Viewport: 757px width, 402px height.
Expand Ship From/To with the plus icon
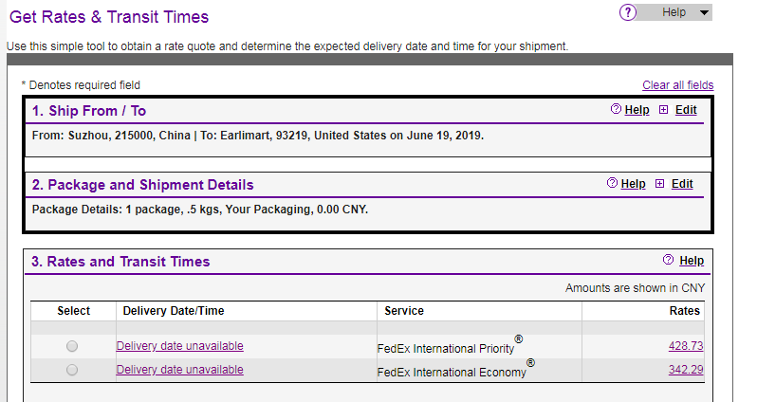pyautogui.click(x=663, y=110)
